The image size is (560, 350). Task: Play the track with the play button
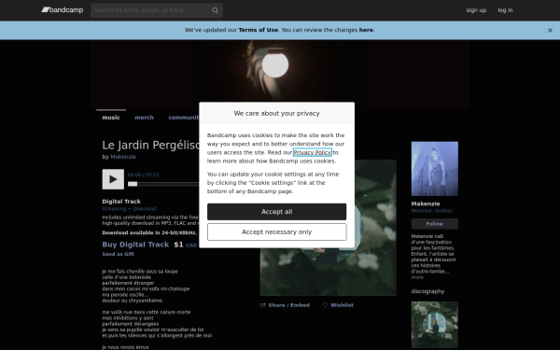click(x=113, y=179)
